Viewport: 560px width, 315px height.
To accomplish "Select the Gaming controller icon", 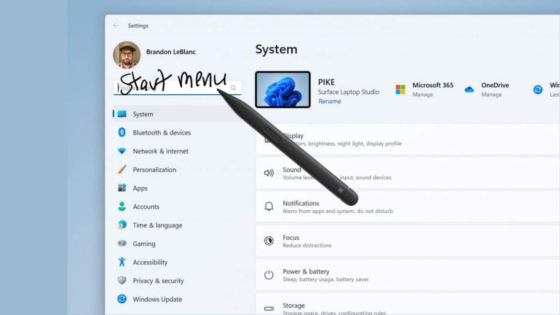I will point(122,243).
